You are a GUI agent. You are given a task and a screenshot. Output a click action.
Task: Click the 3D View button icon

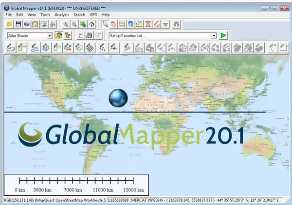(68, 35)
